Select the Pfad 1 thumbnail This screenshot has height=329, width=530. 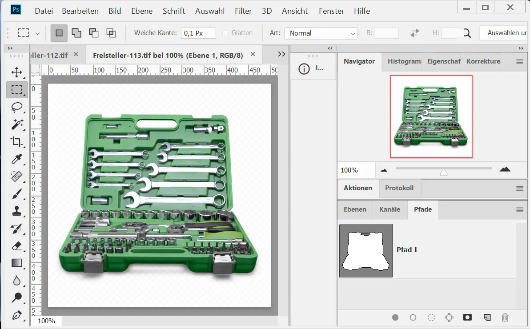pyautogui.click(x=365, y=250)
